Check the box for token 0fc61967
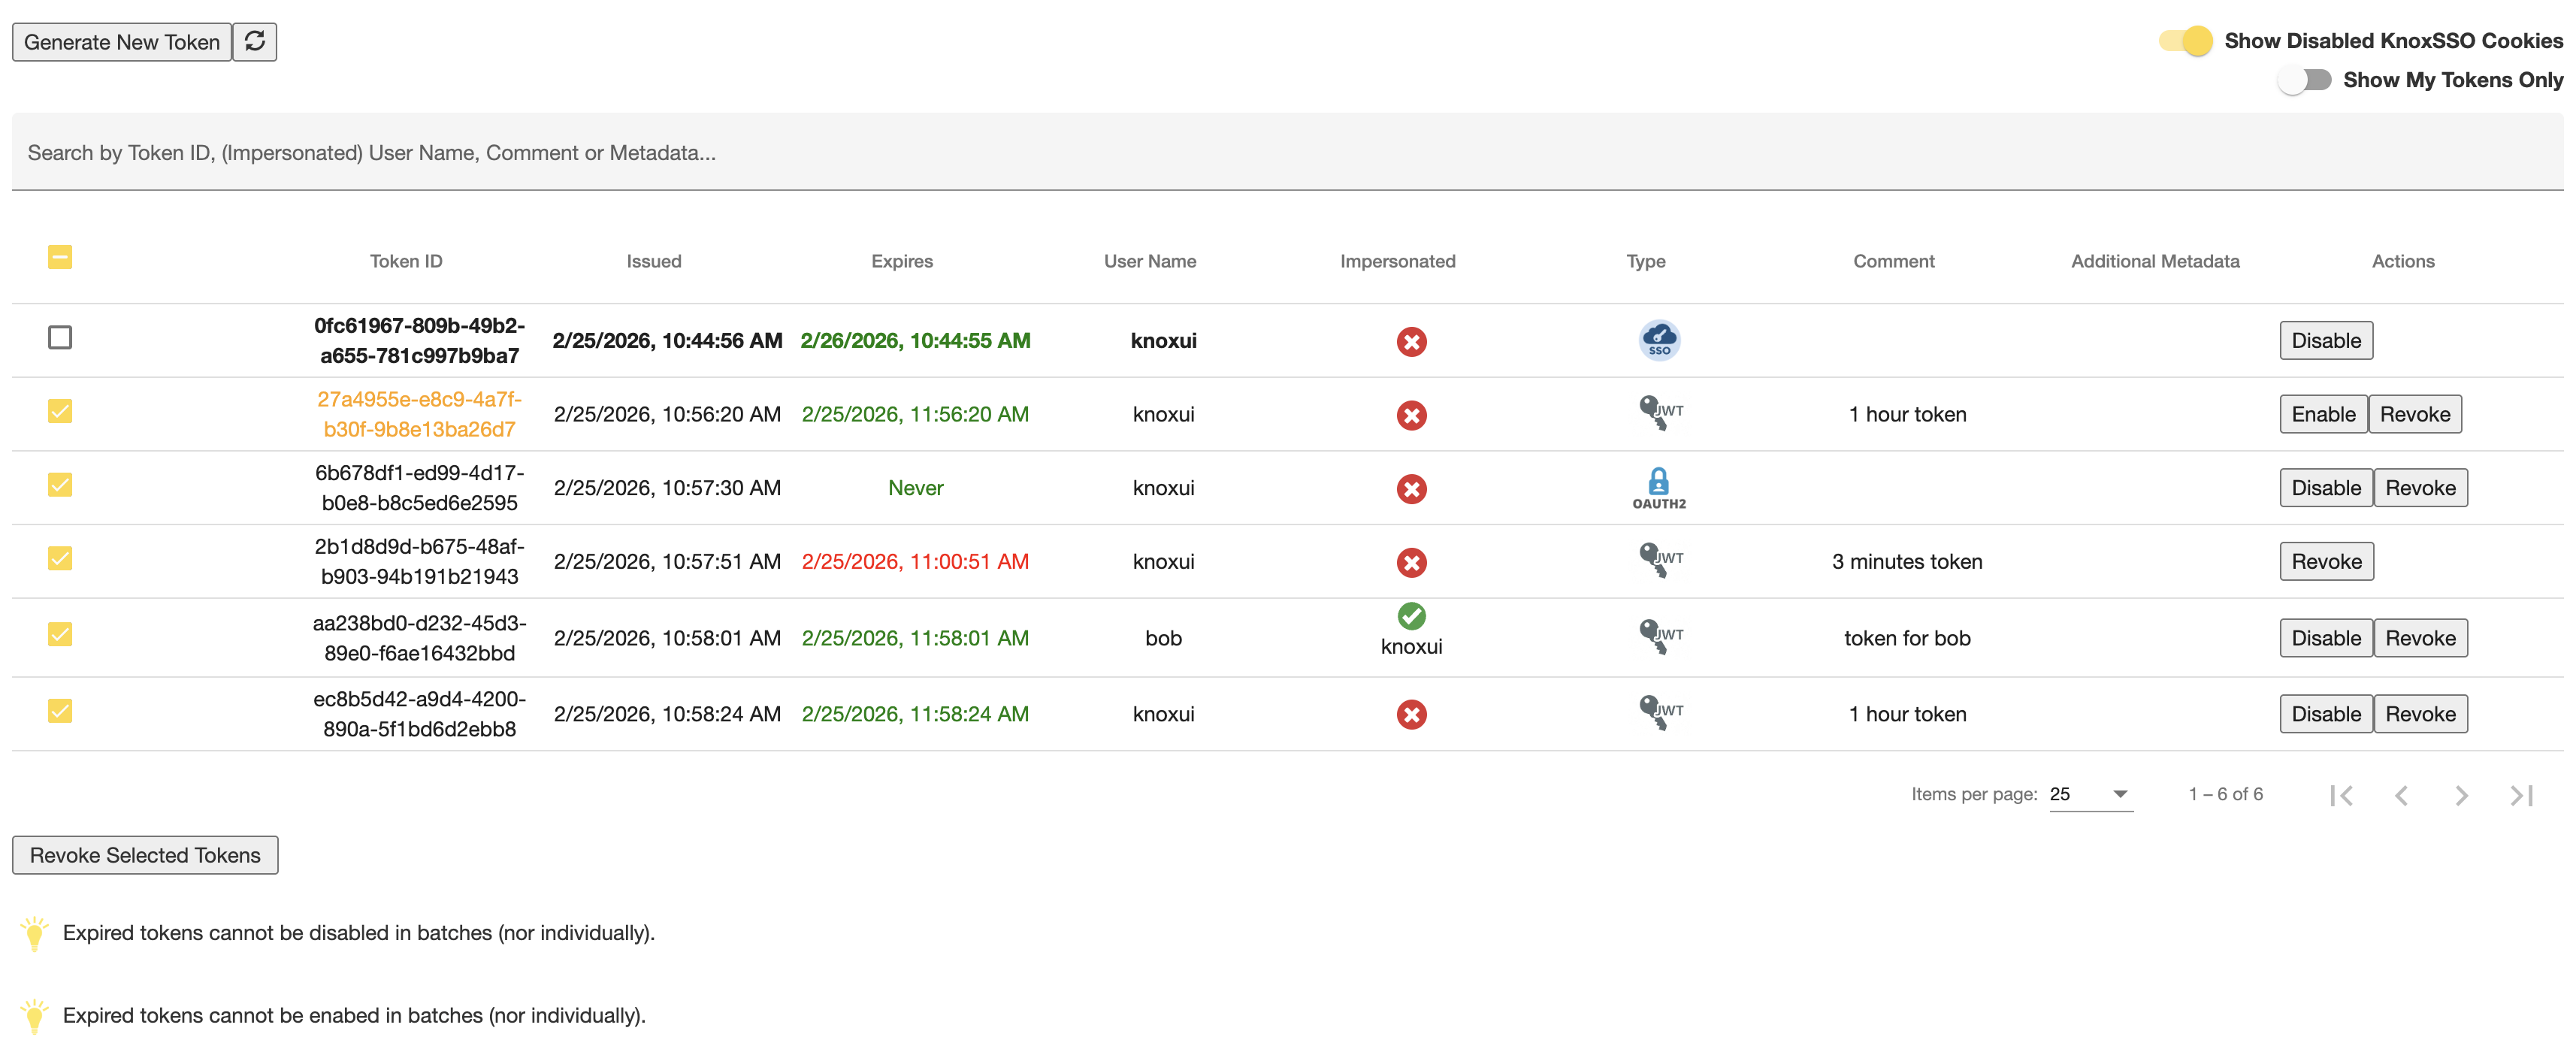 coord(60,338)
